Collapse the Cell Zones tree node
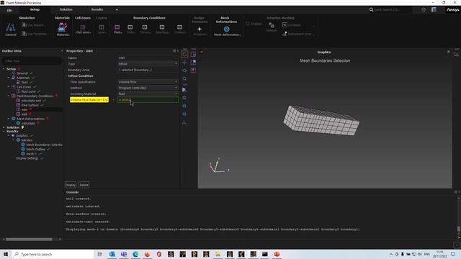The height and width of the screenshot is (259, 461). (9, 87)
